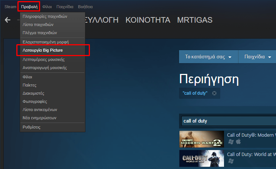Viewport: 276px width, 169px height.
Task: Open Call of Duty®: Modern Warfare title link
Action: pos(251,135)
